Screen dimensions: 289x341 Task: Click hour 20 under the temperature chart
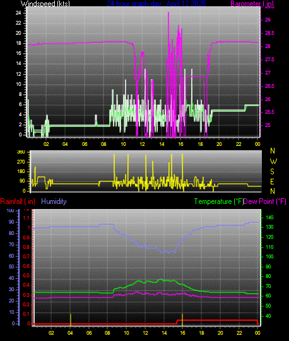tap(220, 333)
